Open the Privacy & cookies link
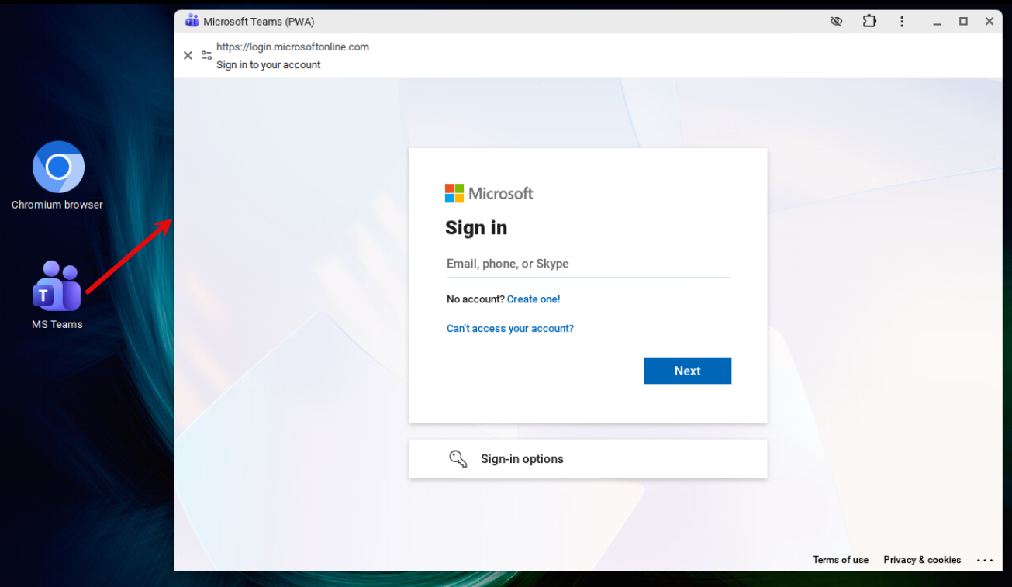The image size is (1012, 587). pos(922,560)
